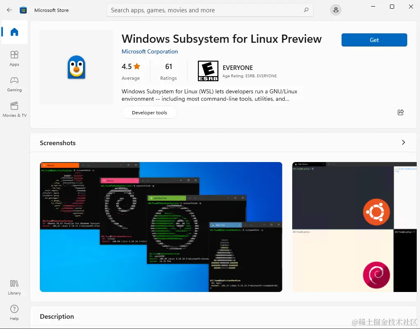Screen dimensions: 420x329
Task: Open the Gaming section
Action: click(14, 84)
